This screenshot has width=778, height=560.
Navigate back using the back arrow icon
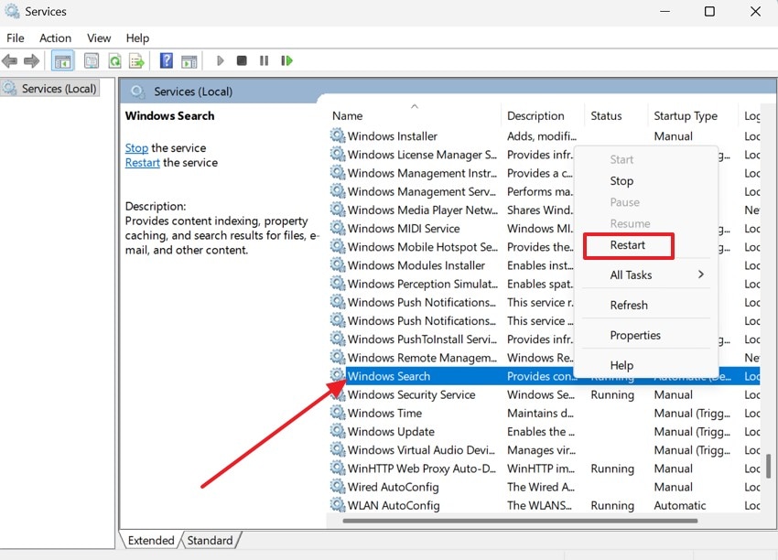(9, 60)
